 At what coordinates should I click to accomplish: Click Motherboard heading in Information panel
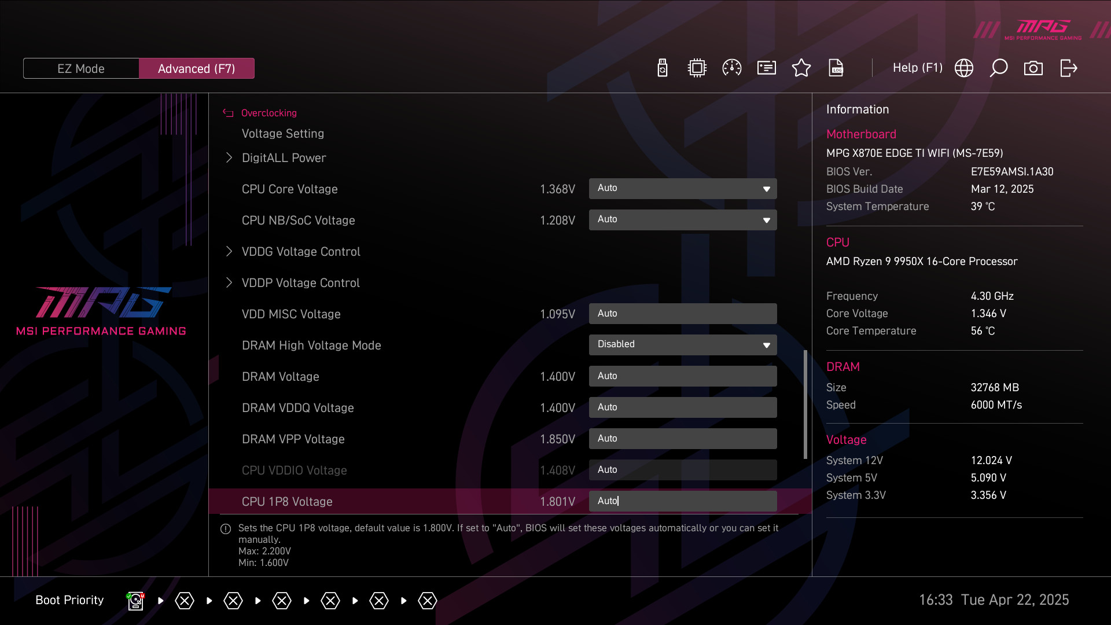pyautogui.click(x=861, y=134)
